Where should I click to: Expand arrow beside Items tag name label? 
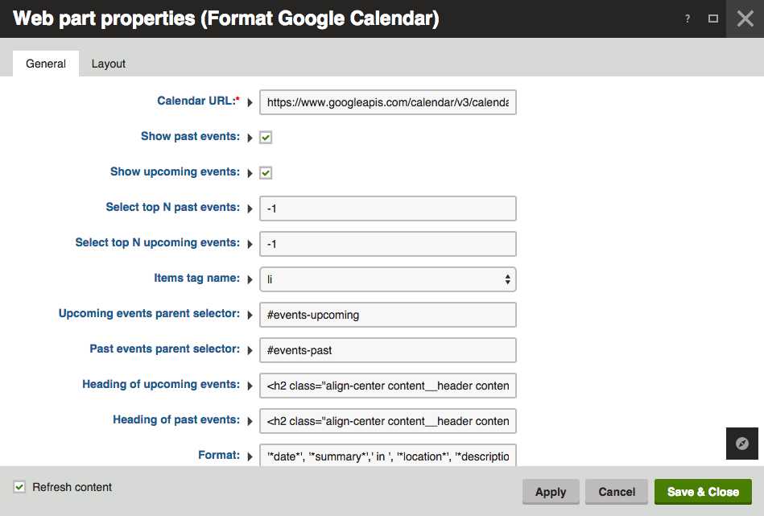[250, 279]
